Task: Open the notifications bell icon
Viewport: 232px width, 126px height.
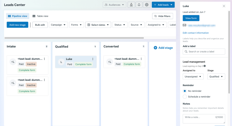Action: (139, 5)
